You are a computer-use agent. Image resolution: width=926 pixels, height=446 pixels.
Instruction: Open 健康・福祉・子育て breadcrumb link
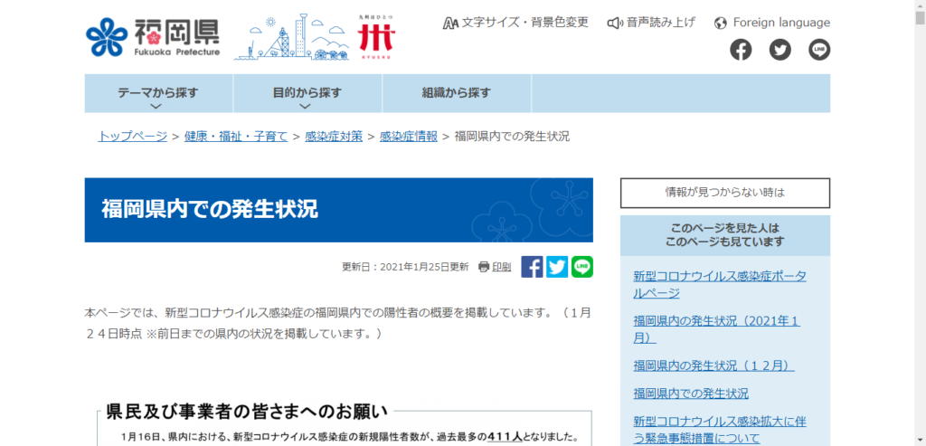point(236,136)
